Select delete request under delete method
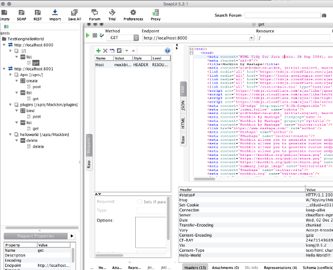Image resolution: width=333 pixels, height=270 pixels. [38, 146]
